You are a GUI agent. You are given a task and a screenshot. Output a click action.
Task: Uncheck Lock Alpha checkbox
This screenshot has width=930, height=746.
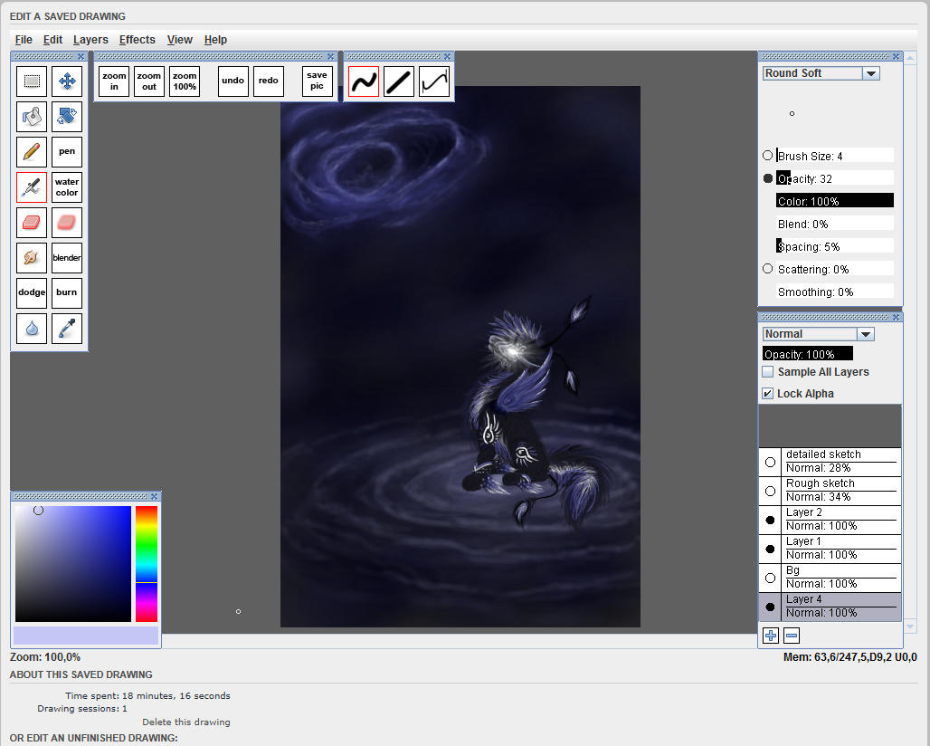pyautogui.click(x=768, y=394)
